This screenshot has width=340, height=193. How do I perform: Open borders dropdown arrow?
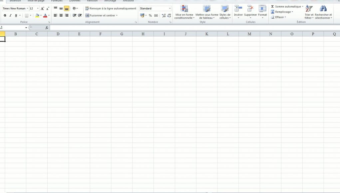[30, 15]
